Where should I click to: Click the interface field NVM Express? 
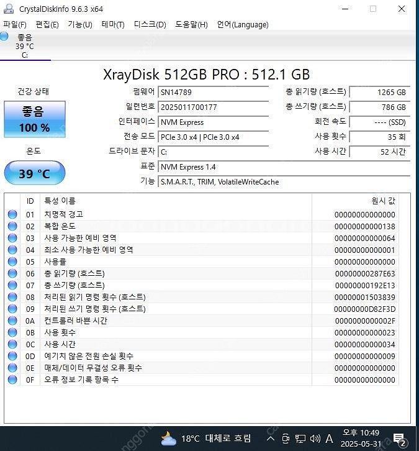[214, 122]
